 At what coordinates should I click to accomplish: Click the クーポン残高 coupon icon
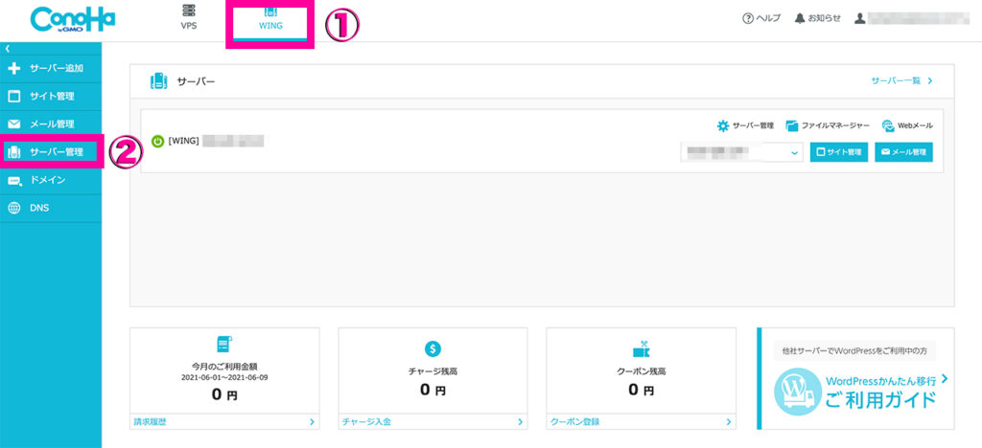coord(642,348)
